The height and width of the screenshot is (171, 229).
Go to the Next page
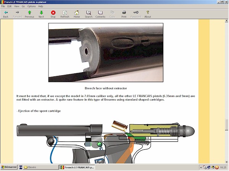point(41,14)
